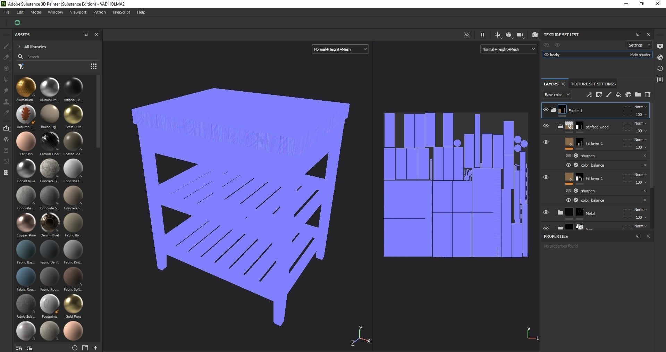
Task: Toggle visibility of Folder 1 layer
Action: (x=546, y=110)
